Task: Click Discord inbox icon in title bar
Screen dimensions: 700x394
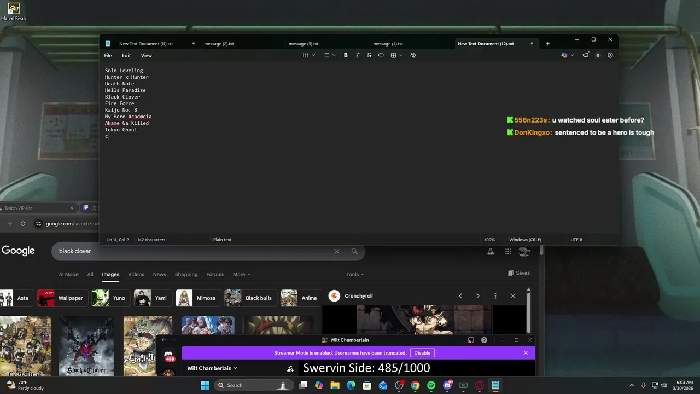Action: pos(471,340)
